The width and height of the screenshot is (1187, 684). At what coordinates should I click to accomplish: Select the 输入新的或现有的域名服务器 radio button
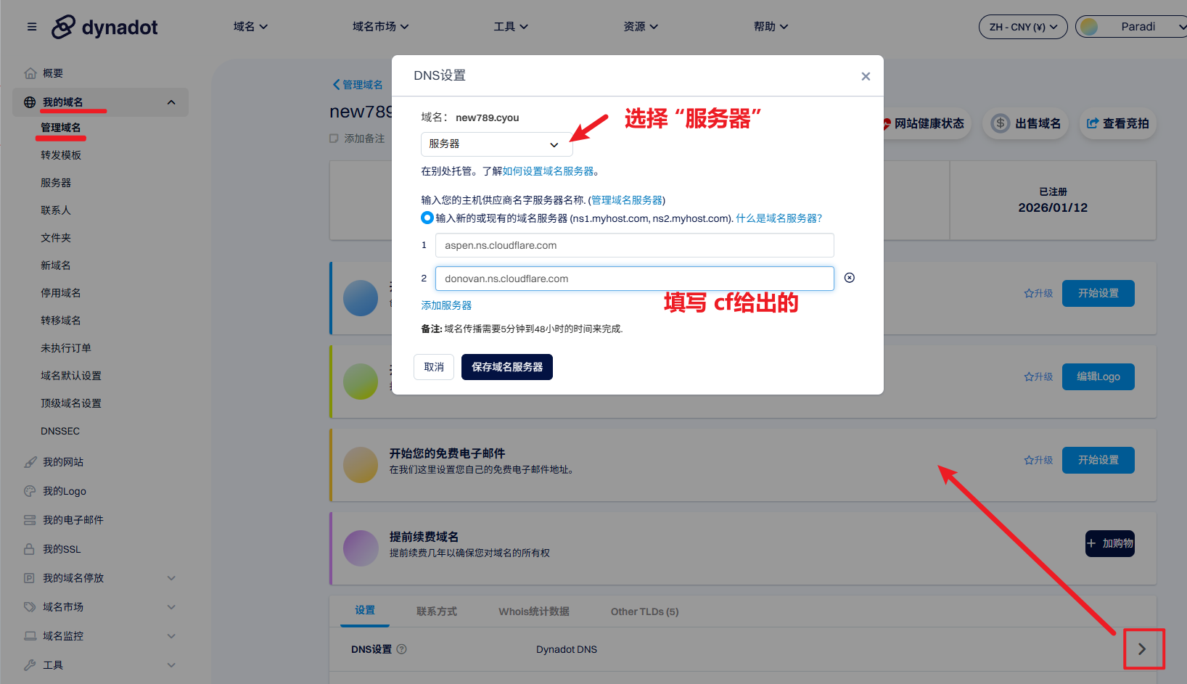(427, 218)
